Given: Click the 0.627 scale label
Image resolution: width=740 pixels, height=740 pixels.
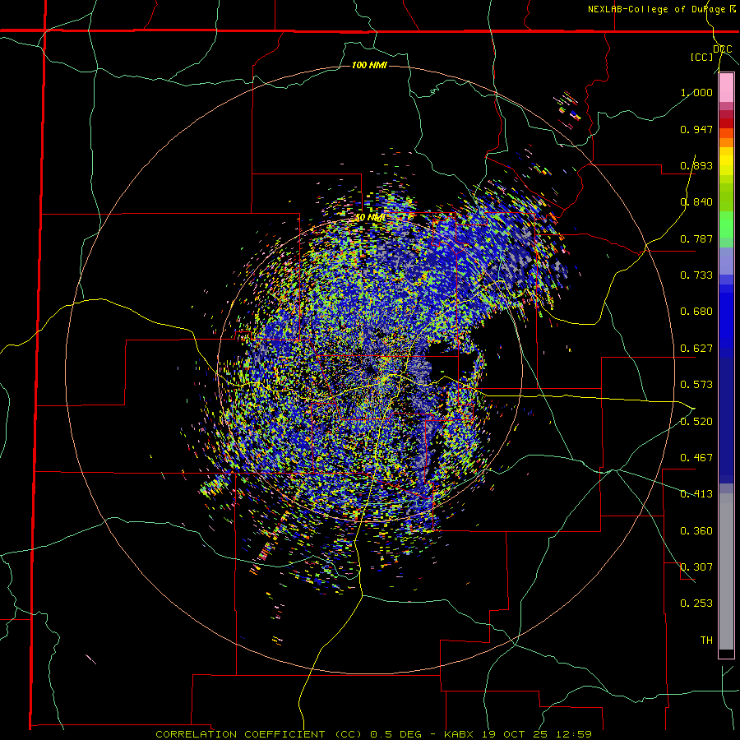Looking at the screenshot, I should click(x=696, y=349).
